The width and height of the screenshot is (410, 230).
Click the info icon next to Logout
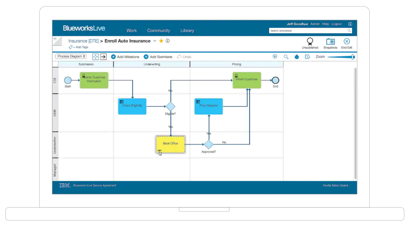point(350,24)
